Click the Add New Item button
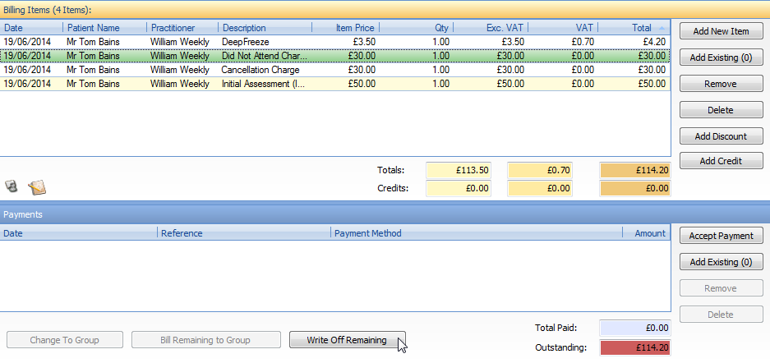 coord(721,31)
